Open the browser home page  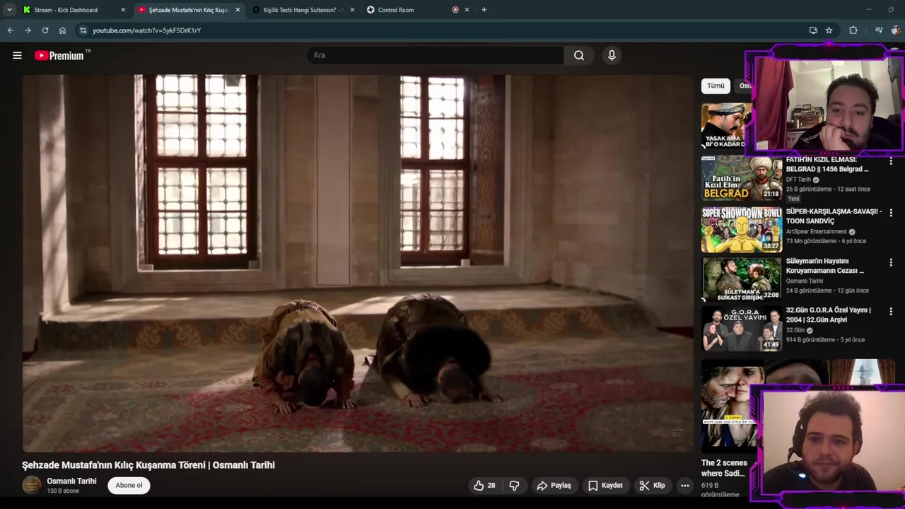(x=62, y=30)
